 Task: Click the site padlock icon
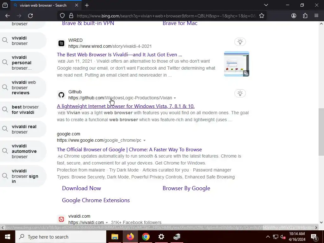[71, 16]
